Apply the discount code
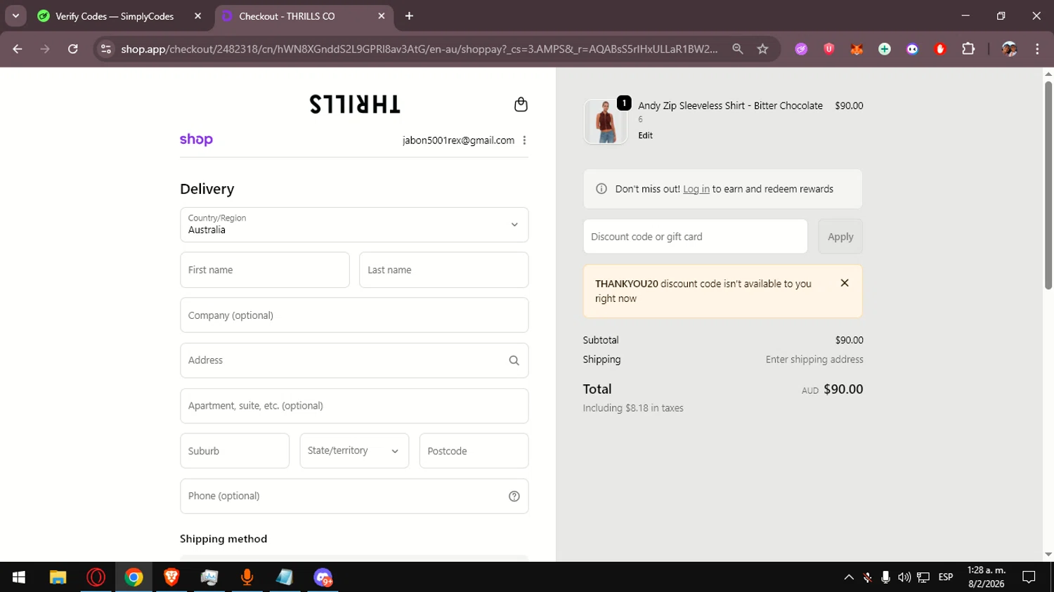 [x=840, y=237]
